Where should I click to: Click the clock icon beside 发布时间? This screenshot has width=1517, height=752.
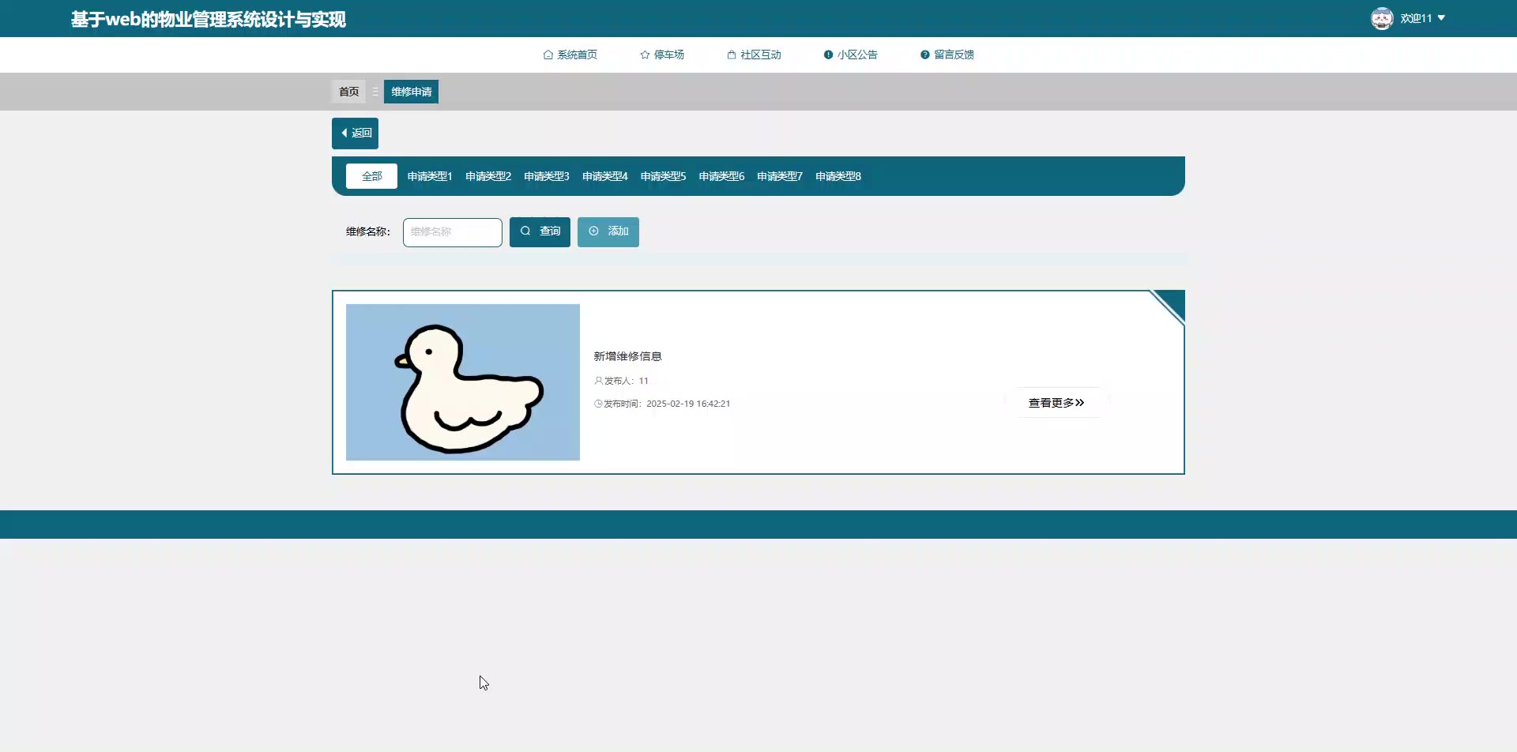point(599,404)
